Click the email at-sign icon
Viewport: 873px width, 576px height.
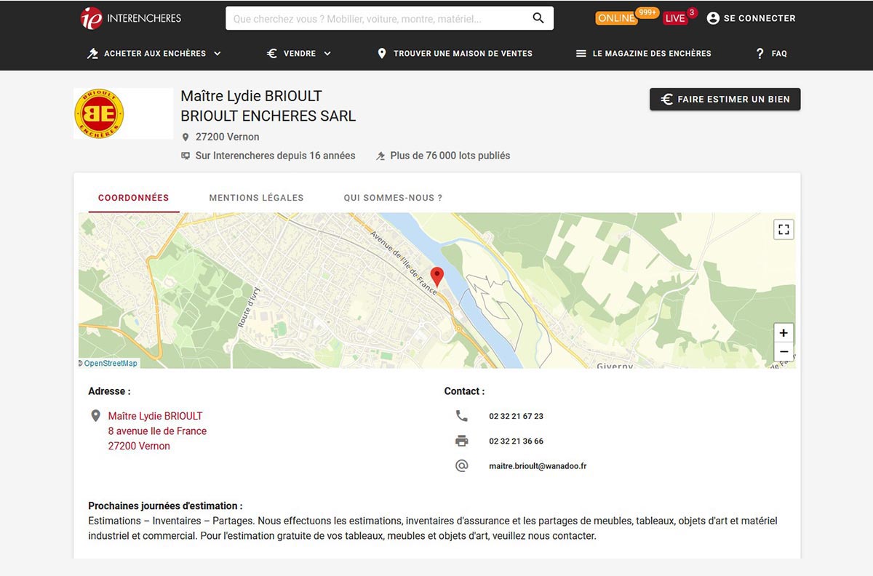pyautogui.click(x=462, y=465)
